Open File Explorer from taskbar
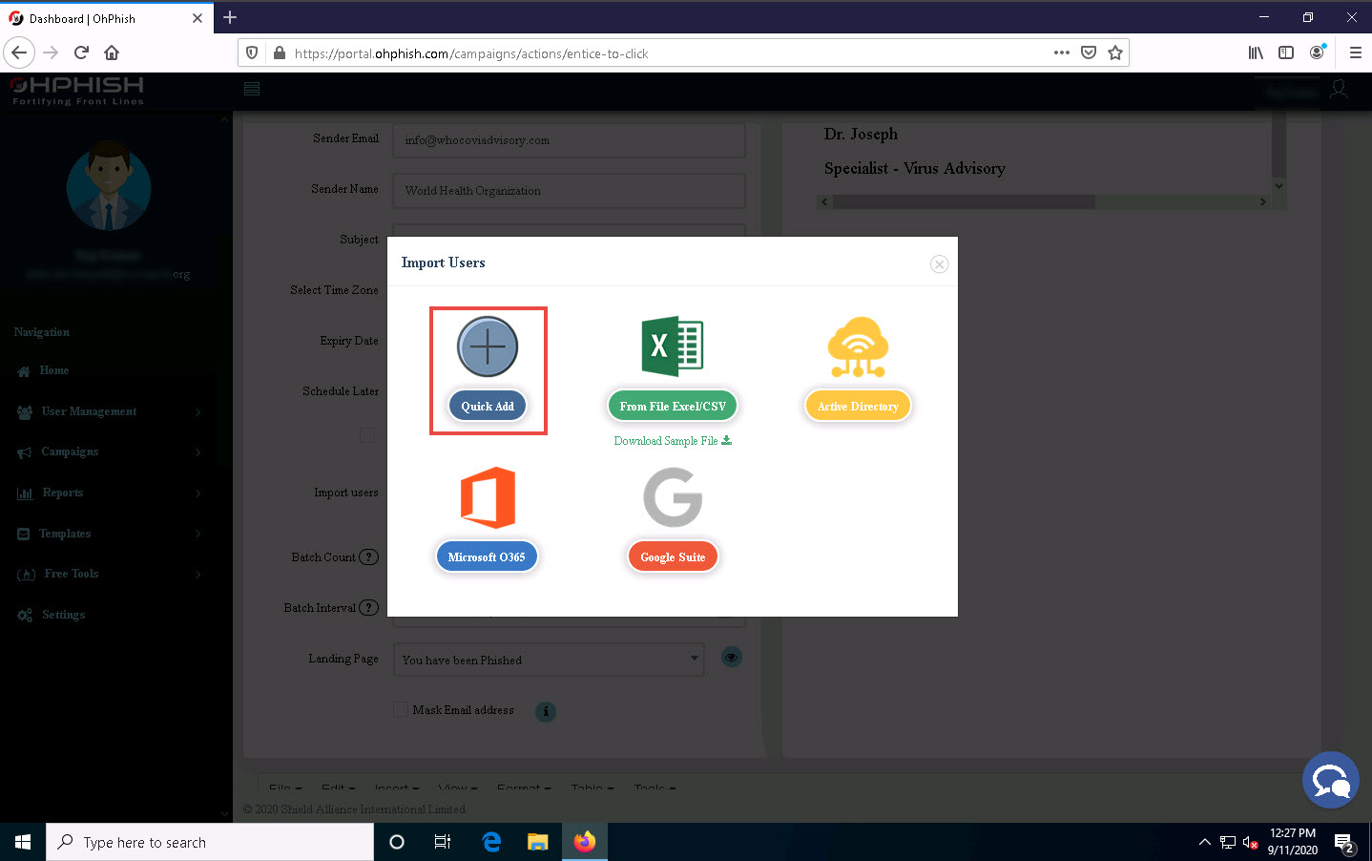 coord(538,842)
